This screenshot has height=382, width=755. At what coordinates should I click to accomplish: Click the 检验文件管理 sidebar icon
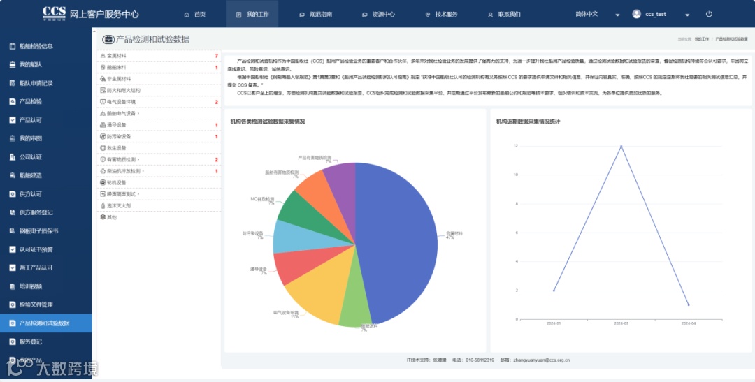pyautogui.click(x=13, y=304)
